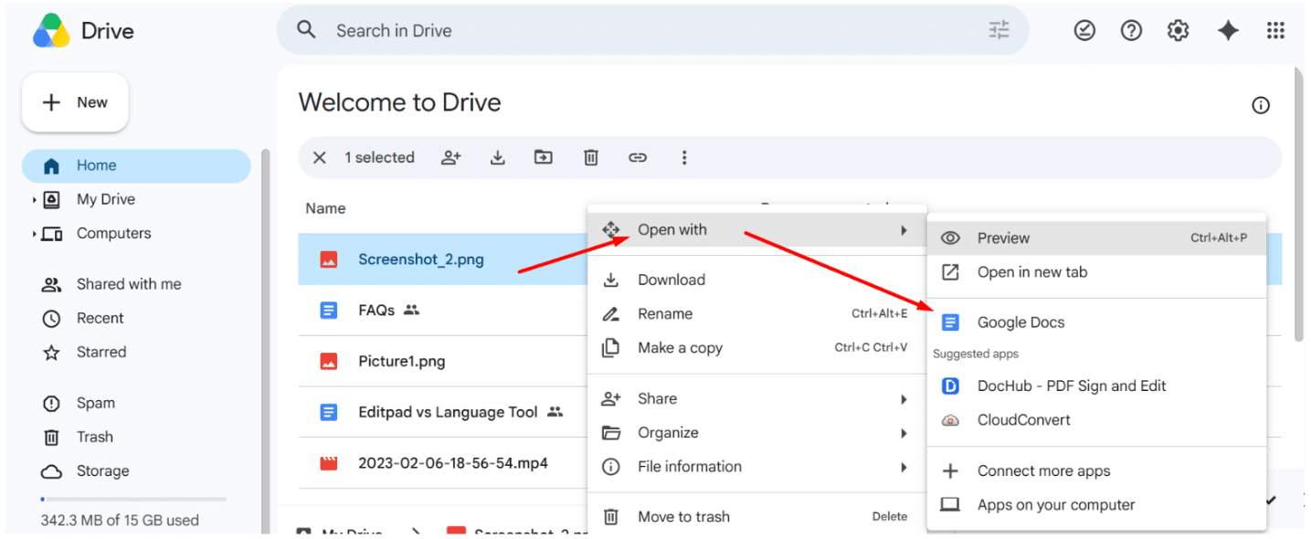Open the Recent section
Screen dimensions: 1311x539
(100, 318)
